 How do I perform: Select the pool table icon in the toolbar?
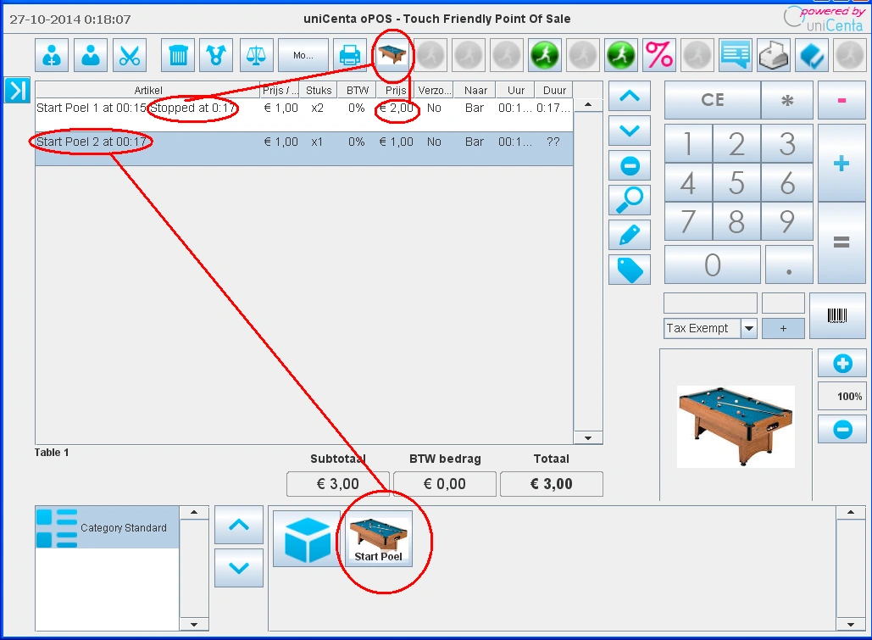click(392, 54)
